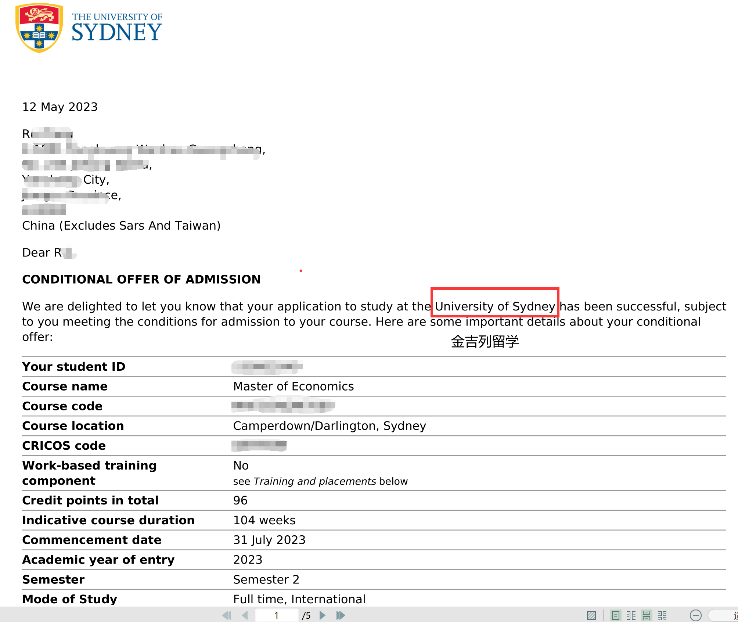This screenshot has height=622, width=738.
Task: Click the page number input field
Action: coord(276,615)
